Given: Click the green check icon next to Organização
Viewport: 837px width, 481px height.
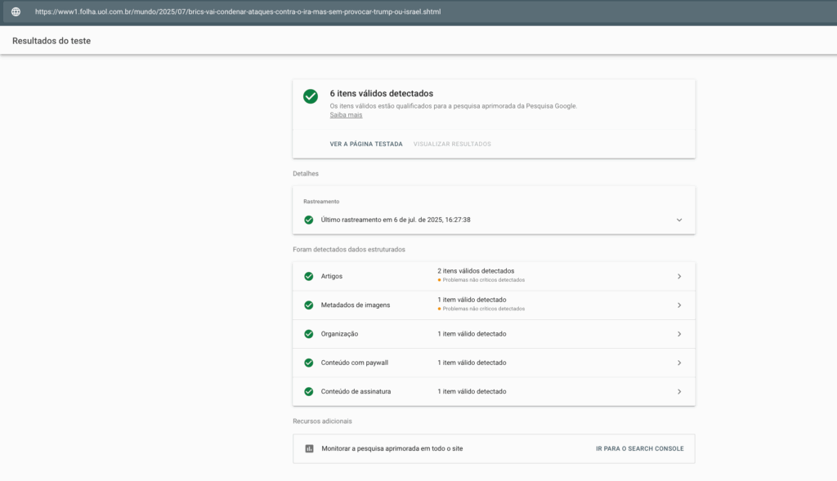Looking at the screenshot, I should pyautogui.click(x=309, y=334).
